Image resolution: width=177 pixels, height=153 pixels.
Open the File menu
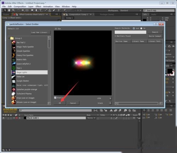point(4,7)
